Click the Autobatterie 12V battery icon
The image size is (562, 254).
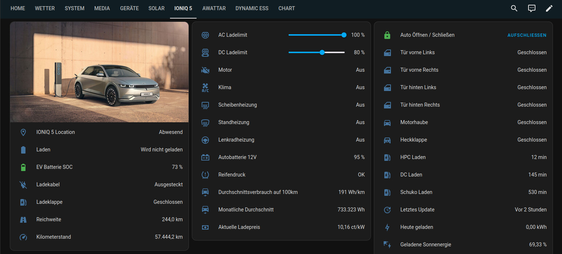tap(205, 158)
